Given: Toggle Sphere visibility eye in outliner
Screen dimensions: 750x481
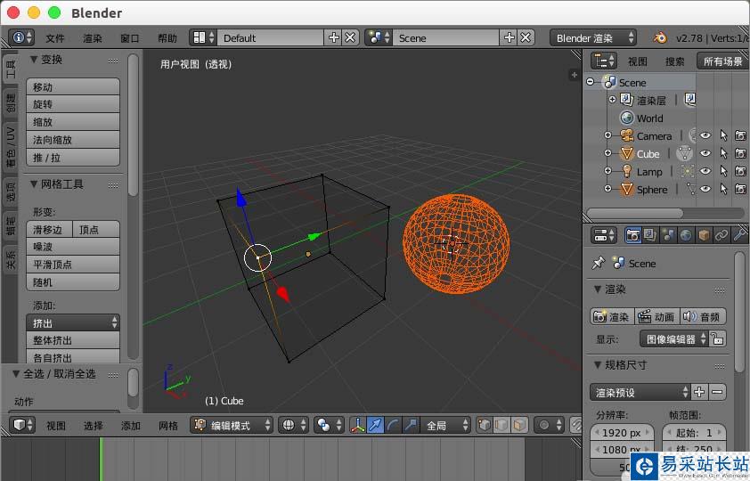Looking at the screenshot, I should [x=705, y=189].
